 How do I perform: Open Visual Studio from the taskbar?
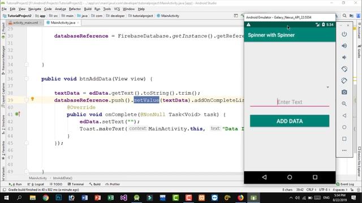pos(123,198)
